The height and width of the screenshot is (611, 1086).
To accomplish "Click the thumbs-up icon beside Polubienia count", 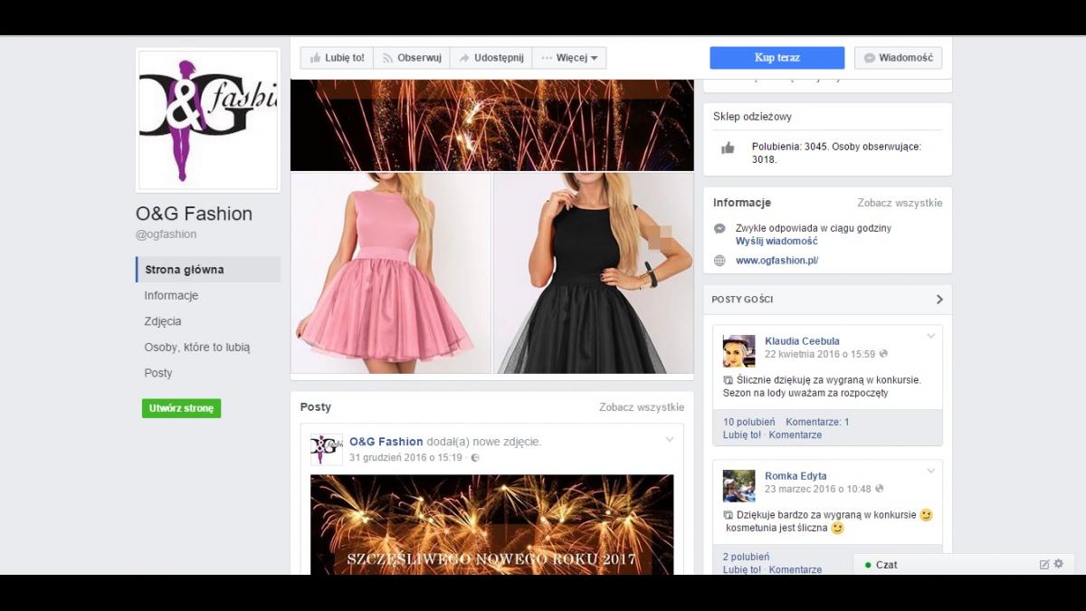I will tap(728, 148).
